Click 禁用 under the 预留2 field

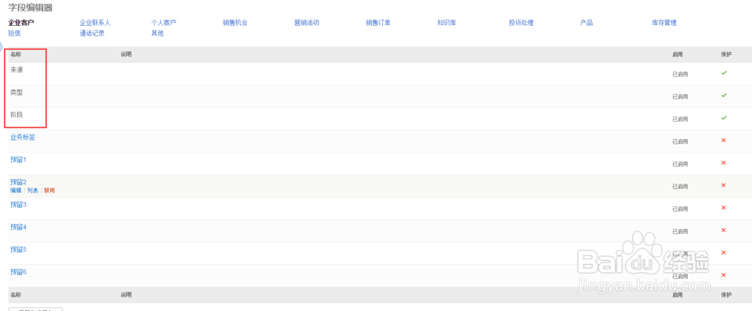coord(49,191)
